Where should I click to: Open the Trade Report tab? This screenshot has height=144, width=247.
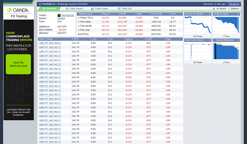(x=75, y=9)
